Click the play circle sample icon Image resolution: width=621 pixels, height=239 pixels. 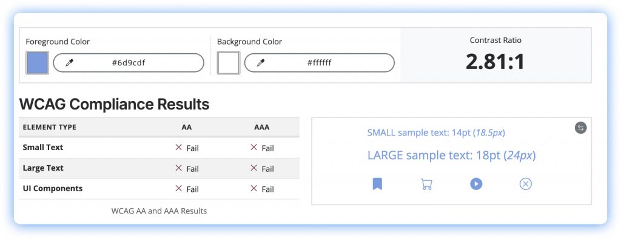(476, 184)
